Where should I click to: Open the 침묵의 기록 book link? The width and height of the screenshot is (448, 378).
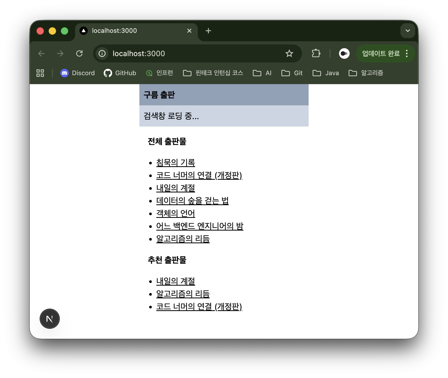click(176, 163)
